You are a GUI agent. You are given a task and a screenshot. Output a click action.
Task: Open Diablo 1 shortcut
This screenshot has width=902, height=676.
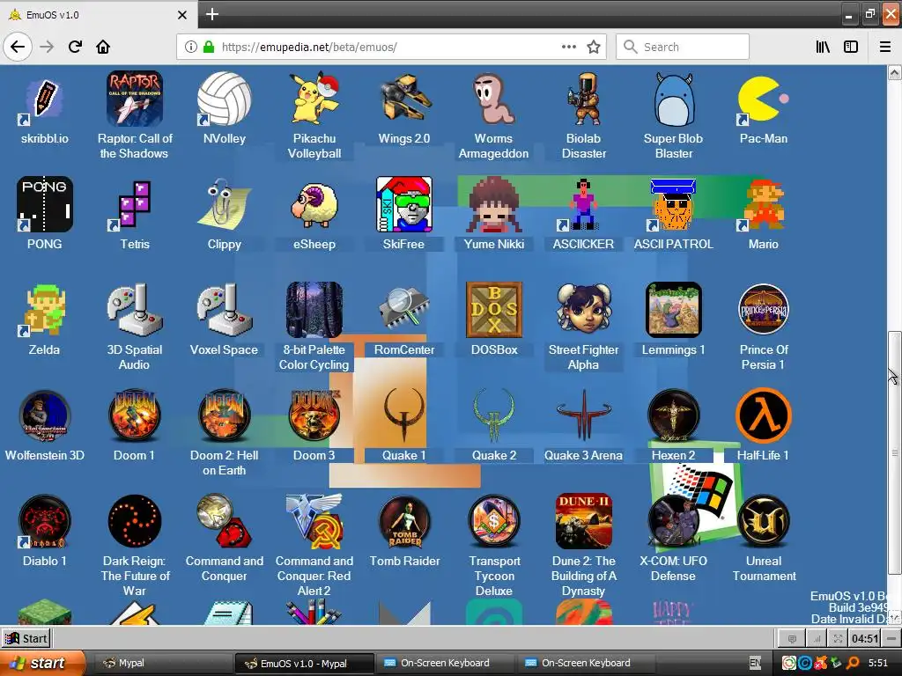click(x=44, y=521)
